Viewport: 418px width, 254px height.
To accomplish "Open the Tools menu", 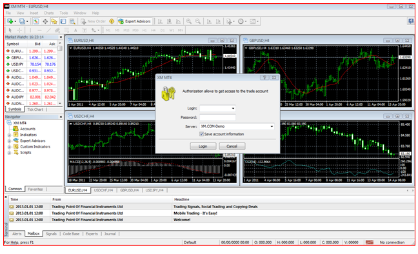I will 64,13.
